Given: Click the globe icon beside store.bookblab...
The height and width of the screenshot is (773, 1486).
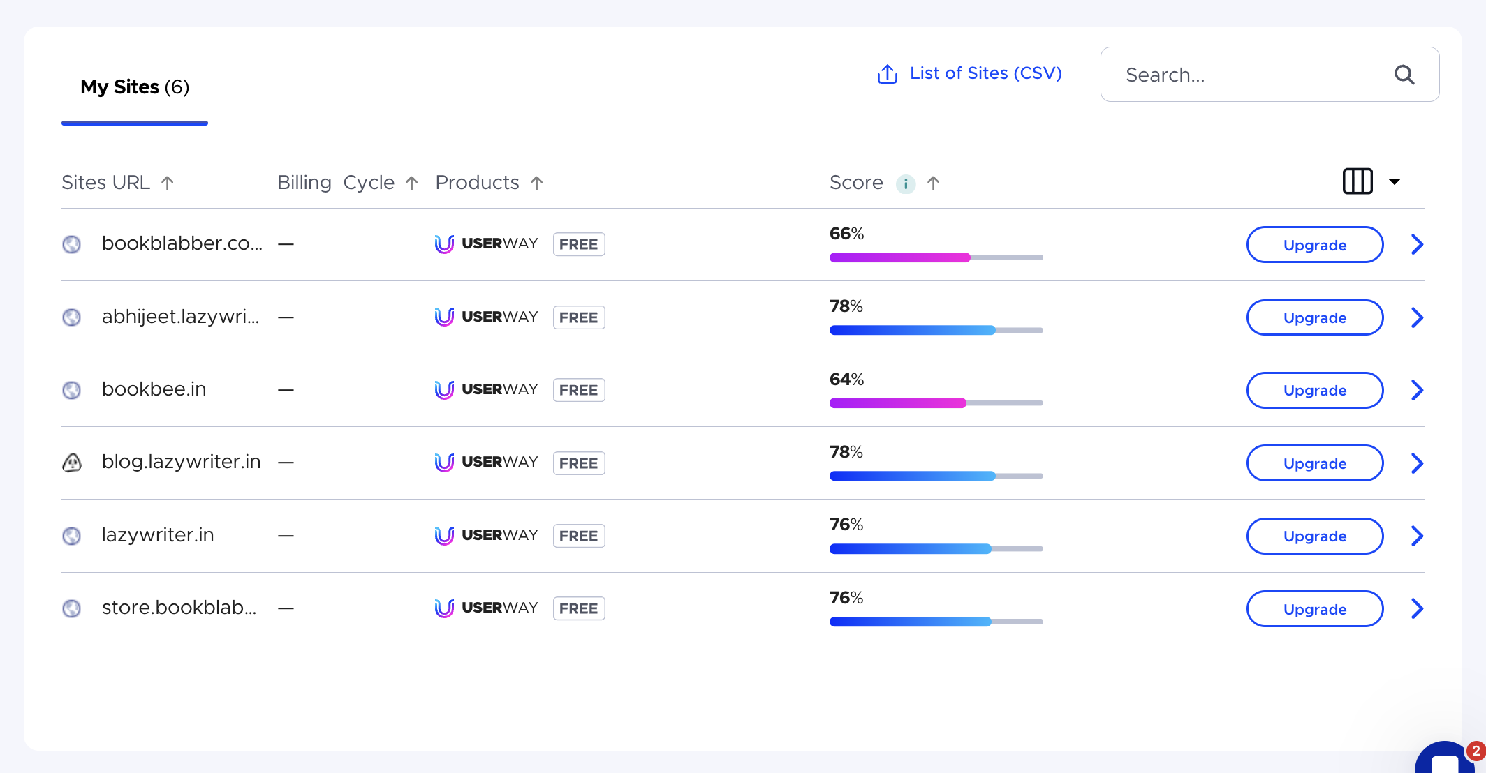Looking at the screenshot, I should pos(72,608).
